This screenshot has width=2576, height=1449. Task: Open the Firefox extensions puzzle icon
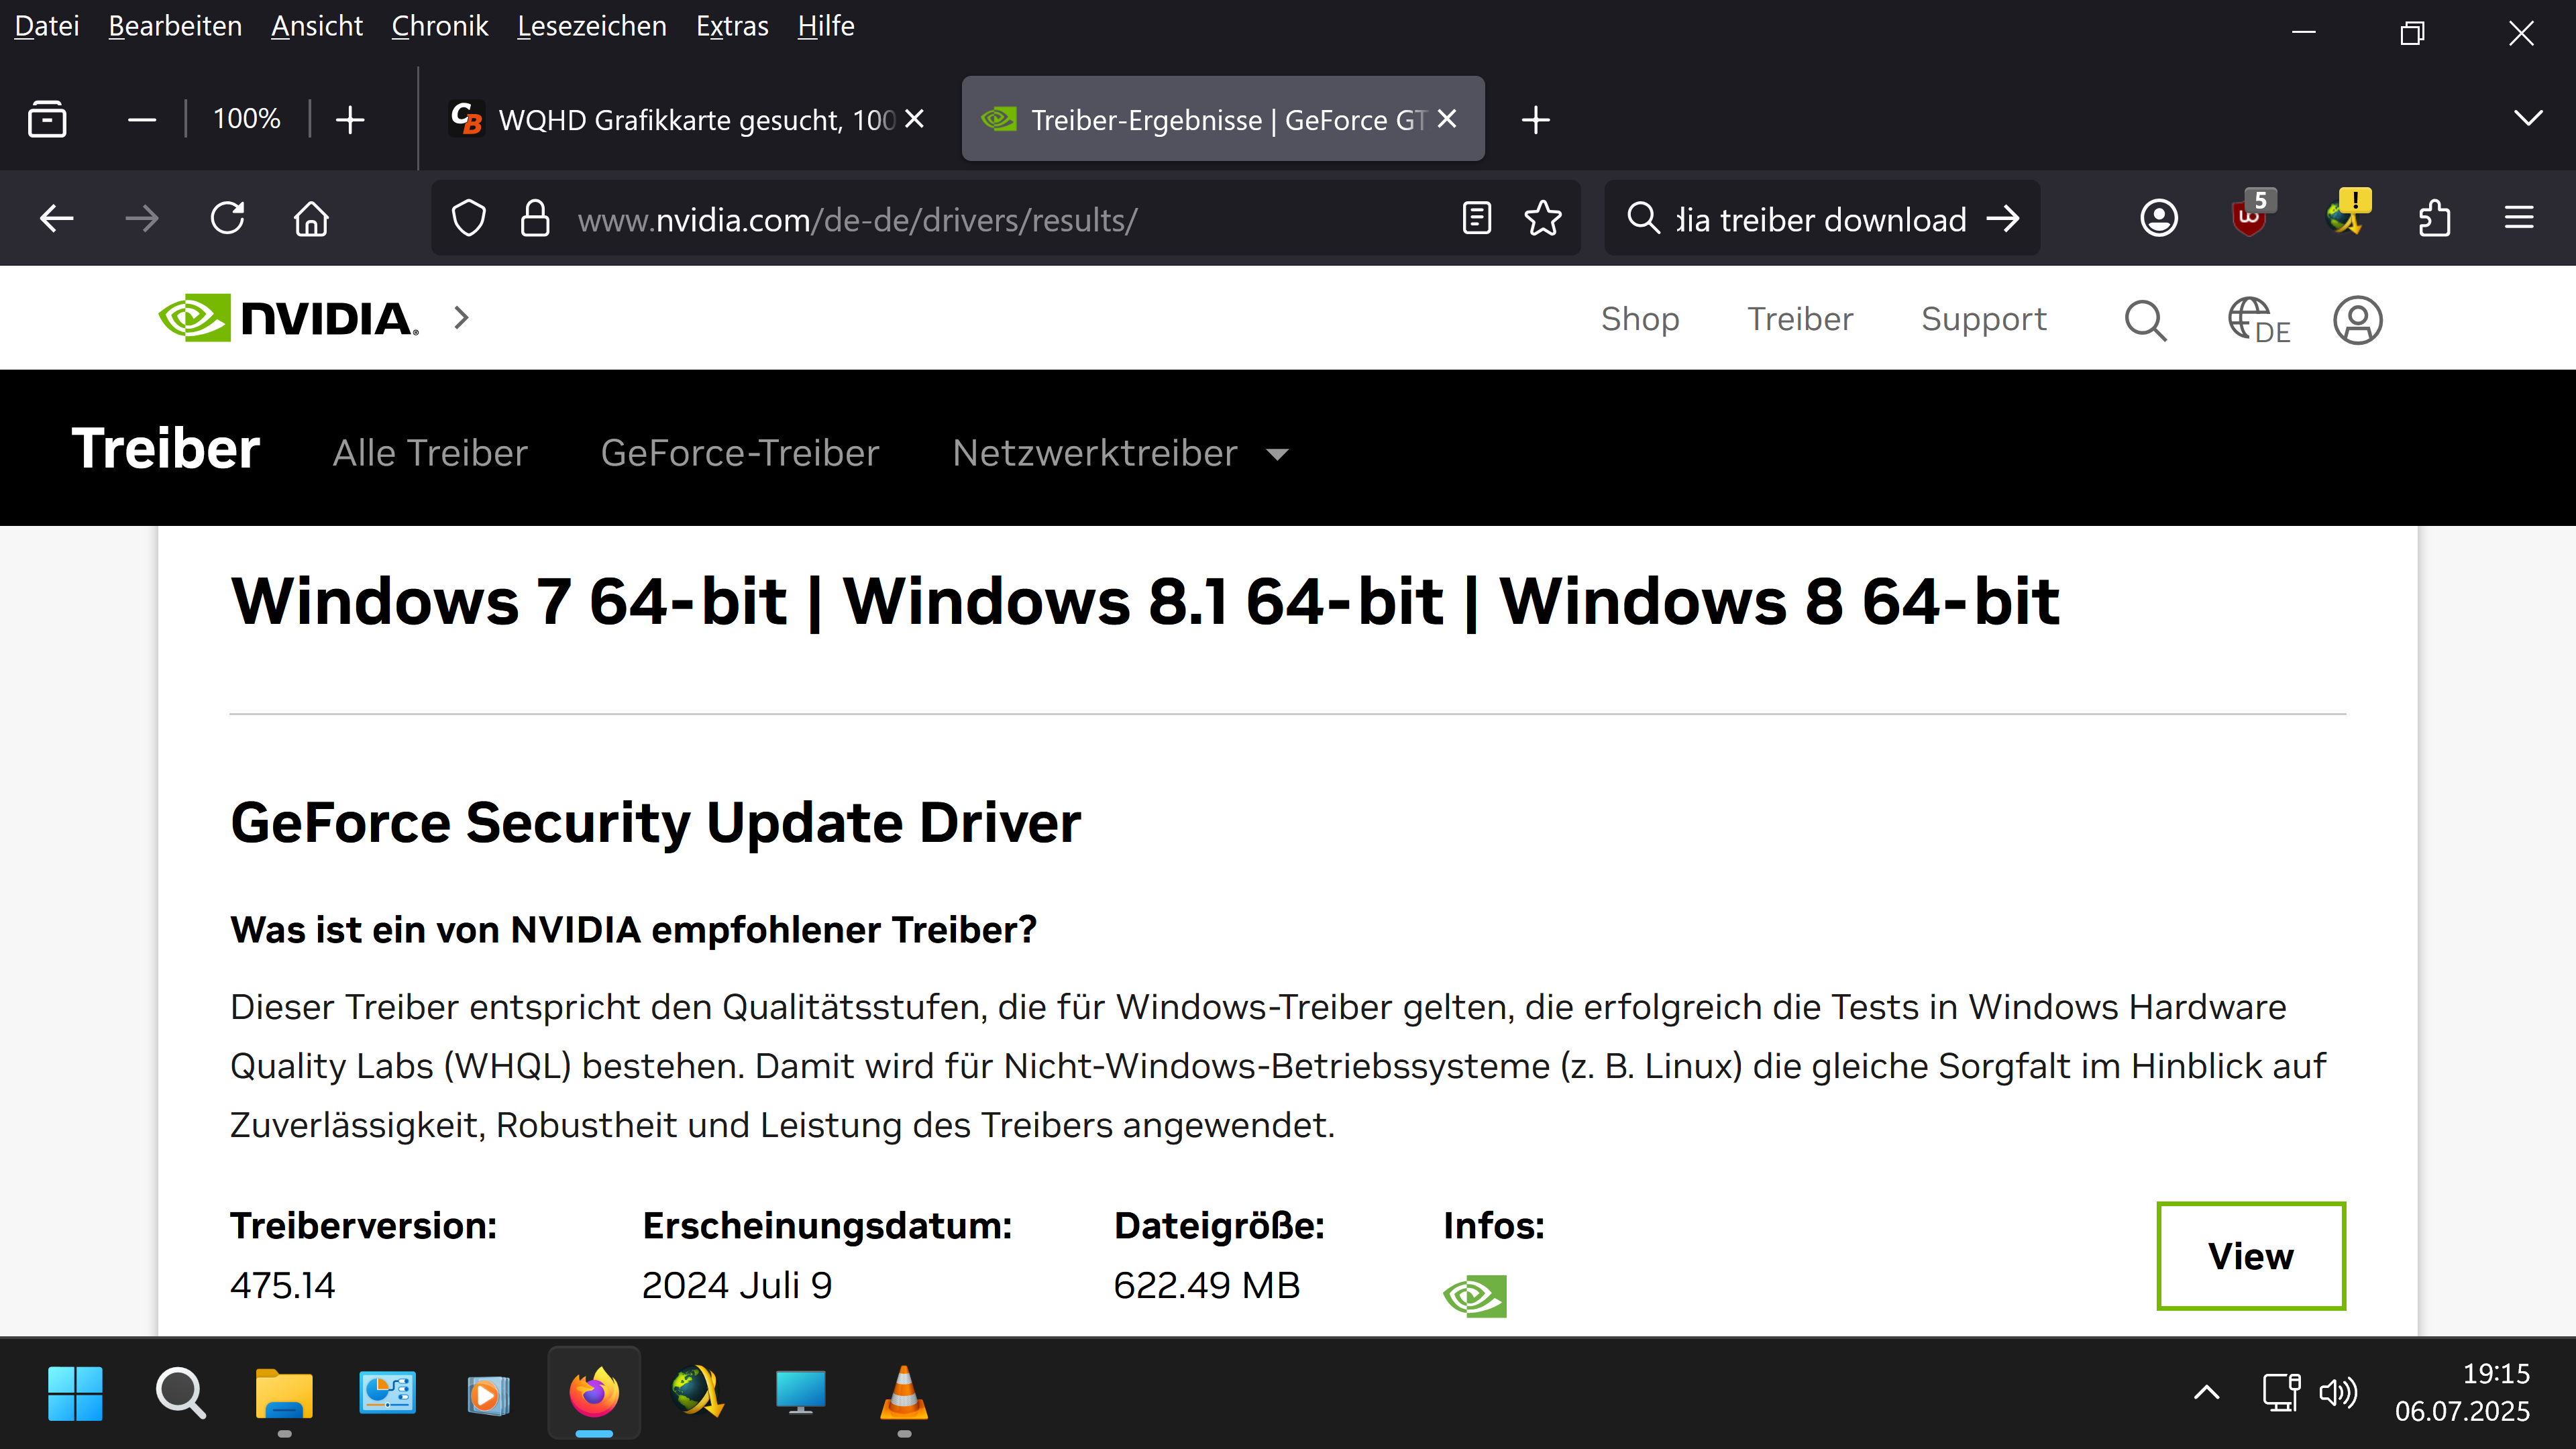[x=2434, y=218]
